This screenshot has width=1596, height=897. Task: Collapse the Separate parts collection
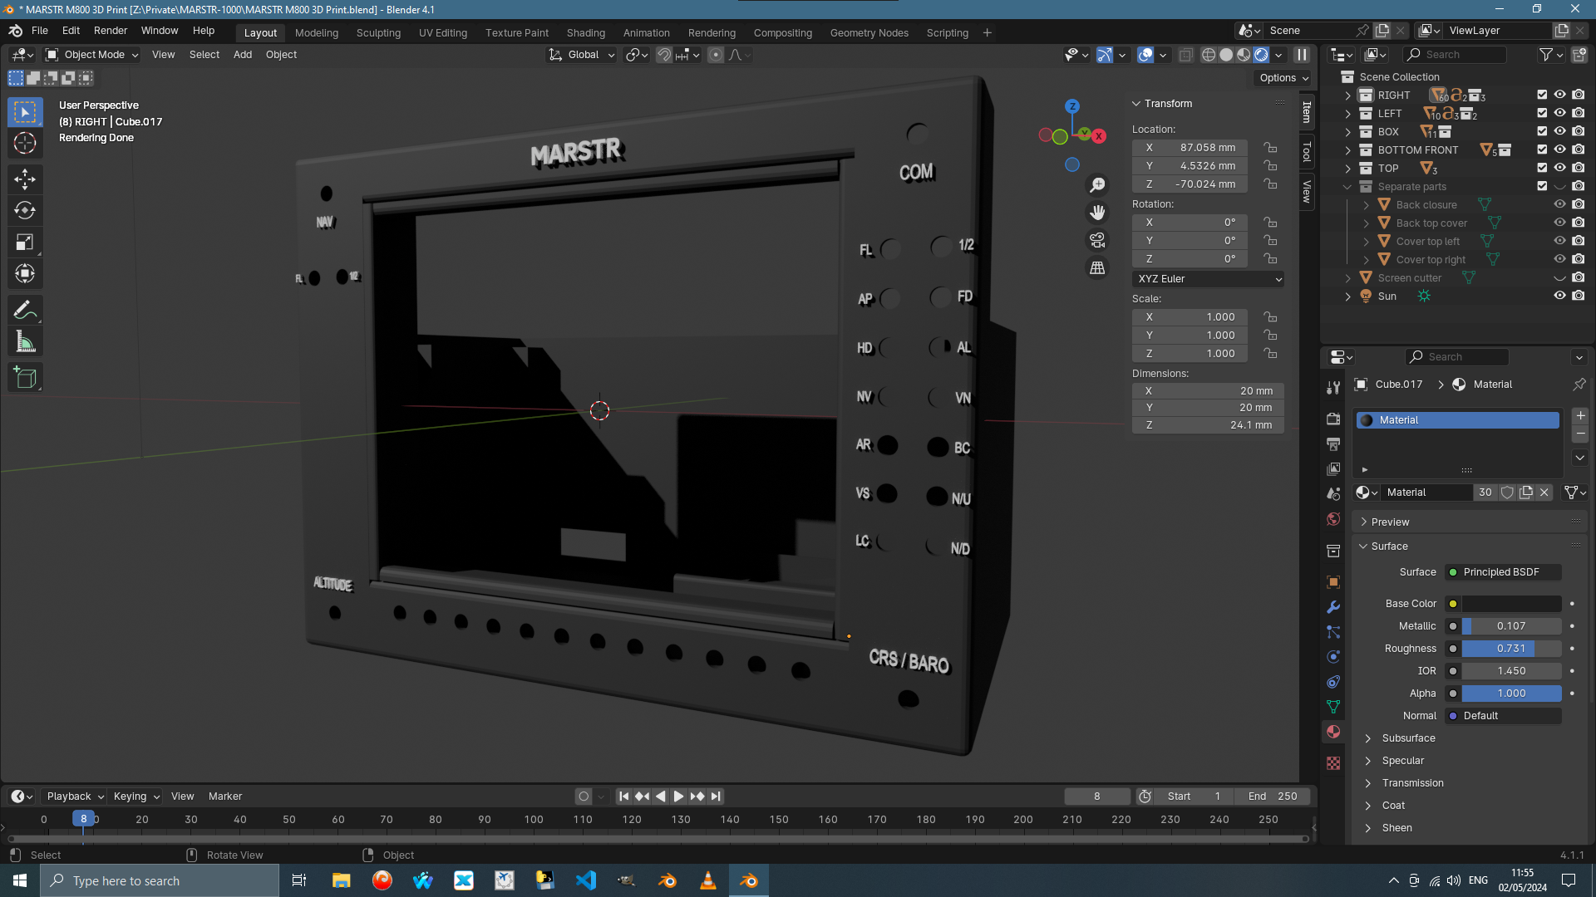[1347, 187]
